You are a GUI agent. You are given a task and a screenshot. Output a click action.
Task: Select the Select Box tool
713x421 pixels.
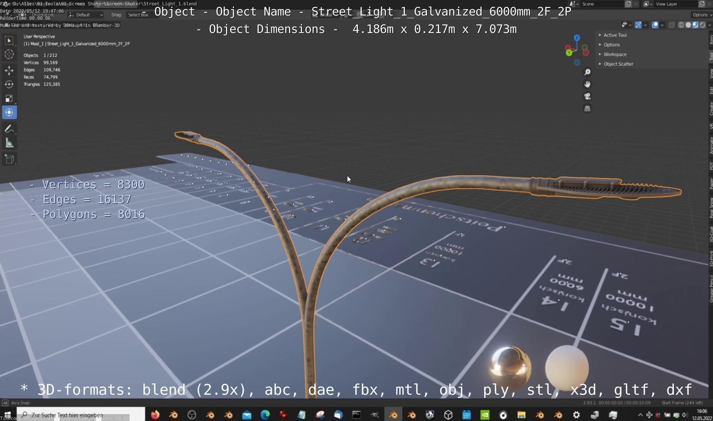click(x=9, y=40)
